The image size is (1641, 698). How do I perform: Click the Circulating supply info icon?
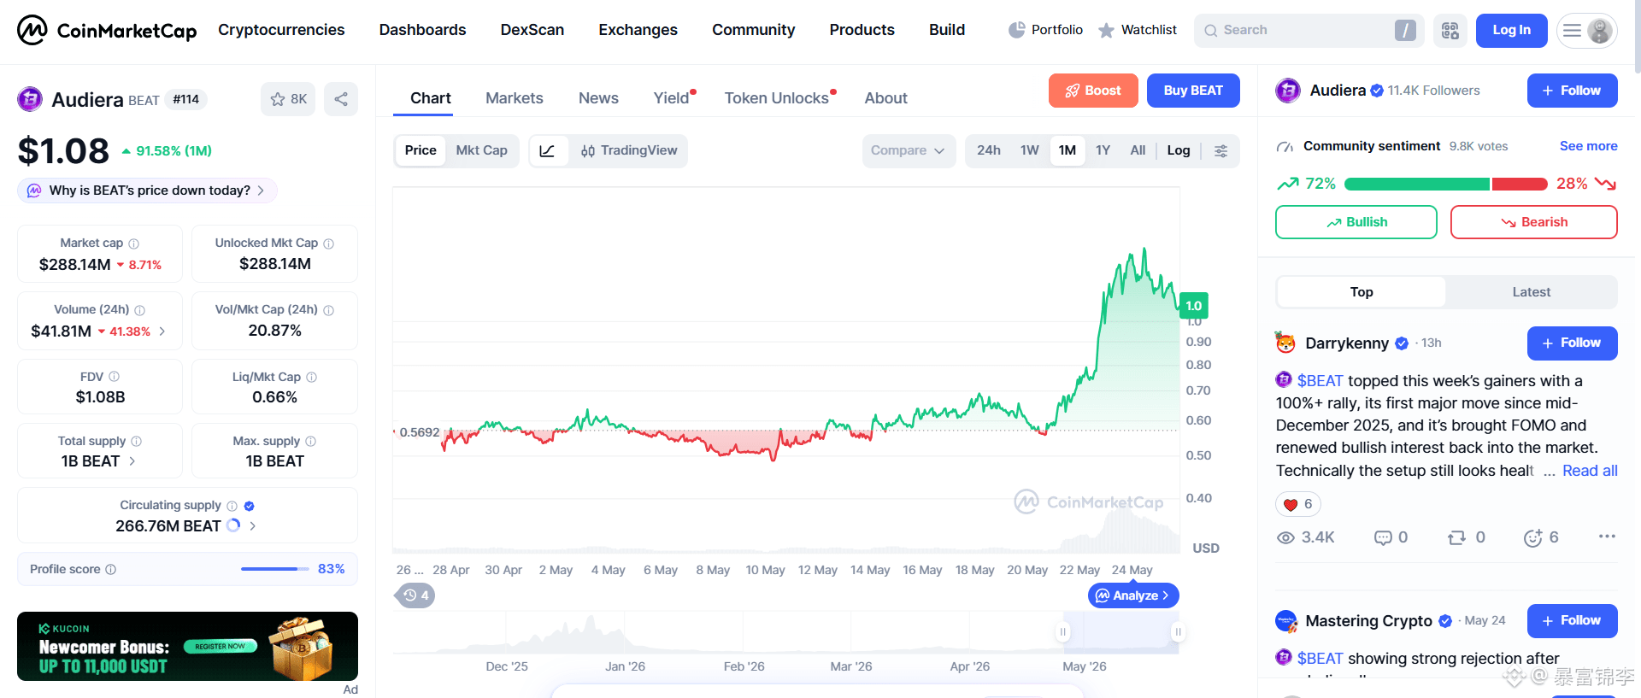coord(232,506)
